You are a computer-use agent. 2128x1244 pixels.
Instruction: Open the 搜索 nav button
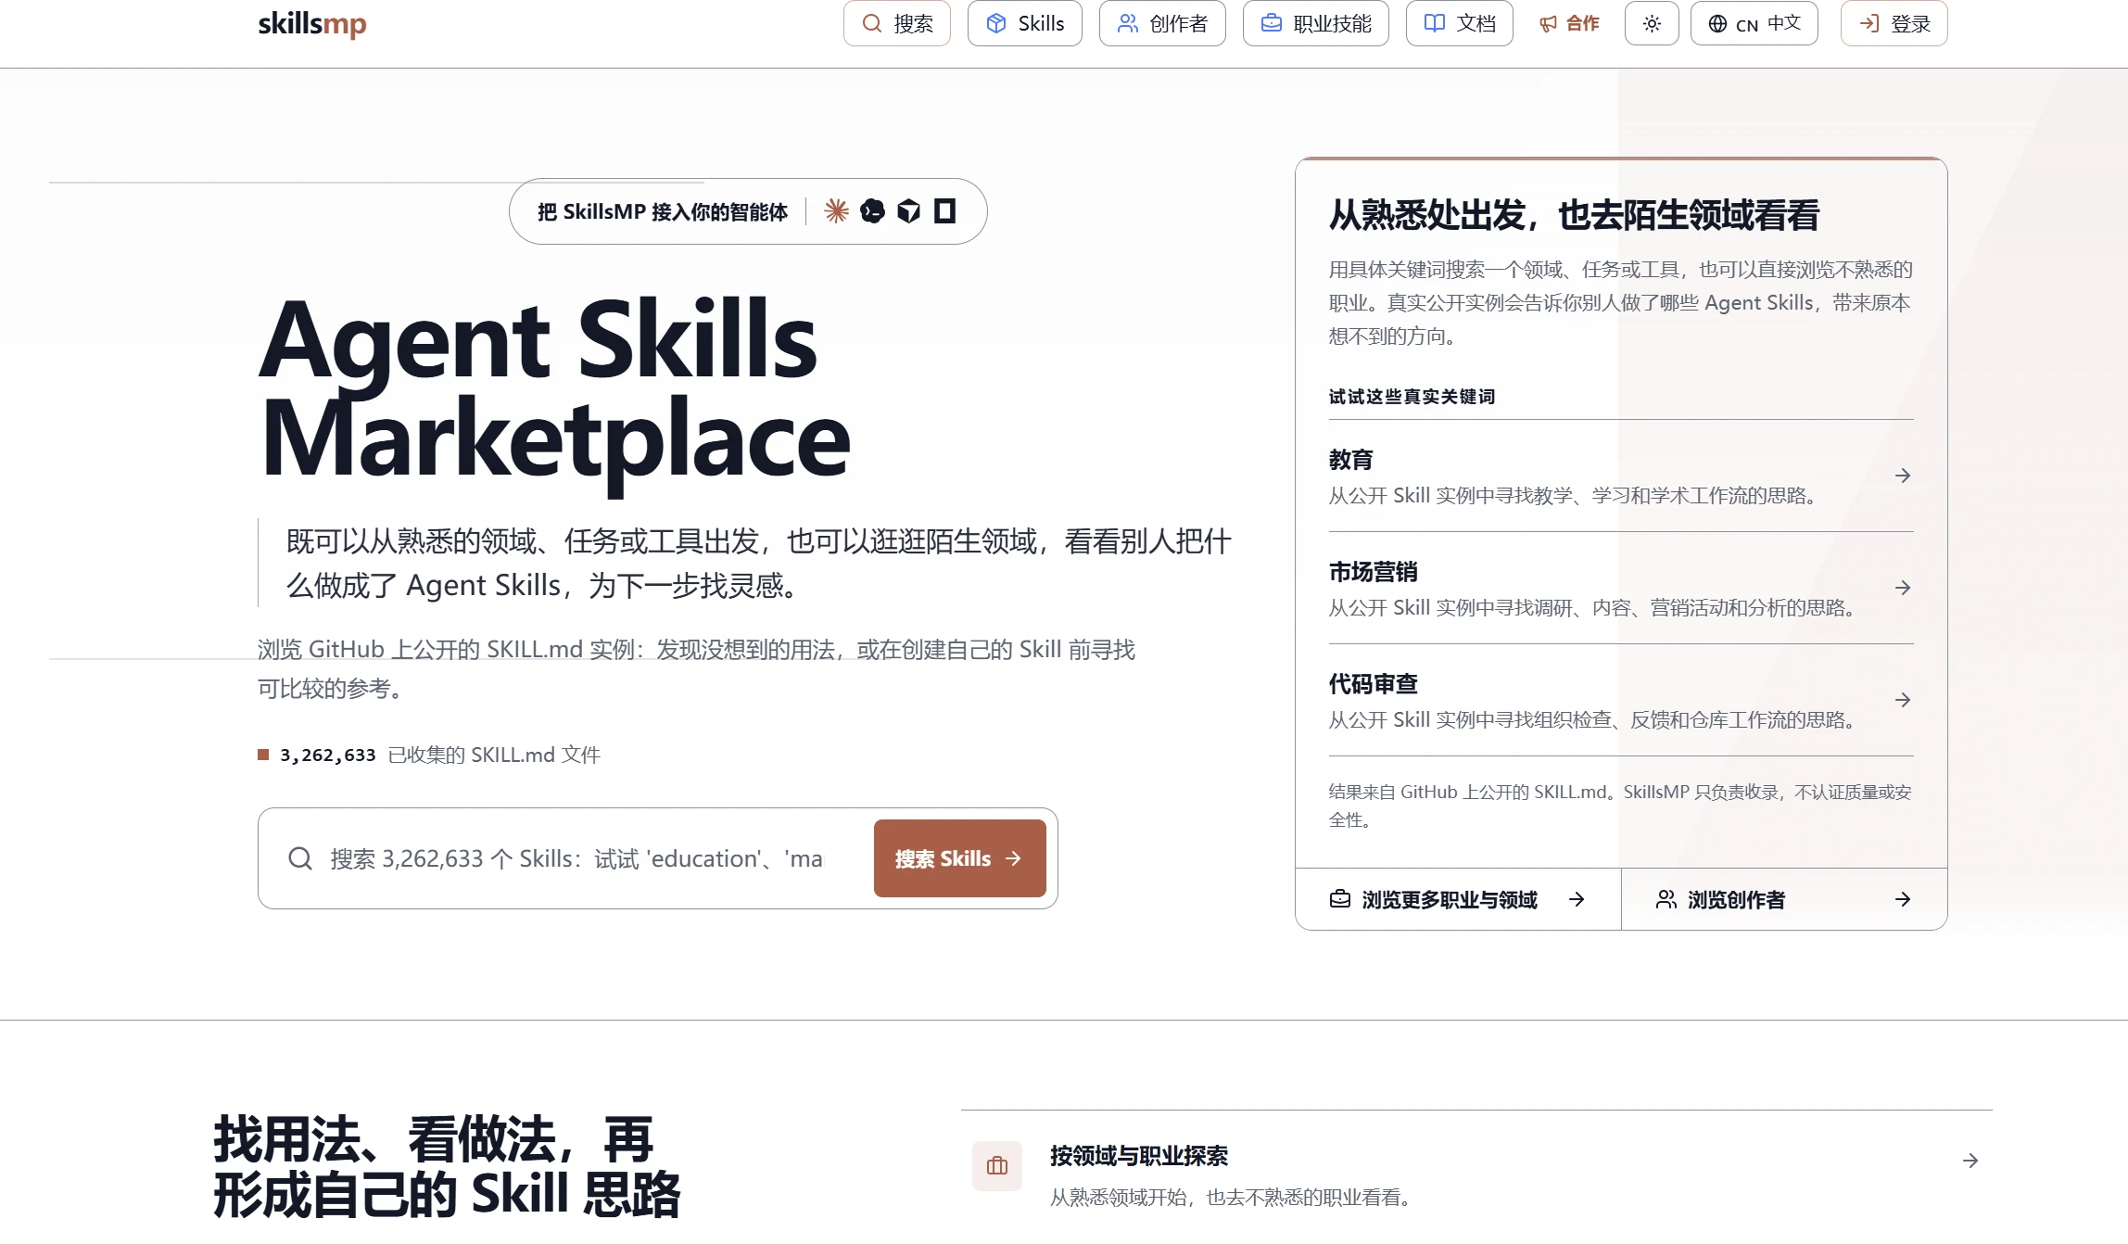coord(896,23)
